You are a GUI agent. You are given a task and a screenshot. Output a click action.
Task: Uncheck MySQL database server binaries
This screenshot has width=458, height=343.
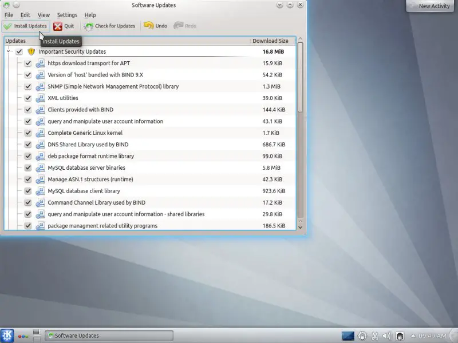point(27,167)
